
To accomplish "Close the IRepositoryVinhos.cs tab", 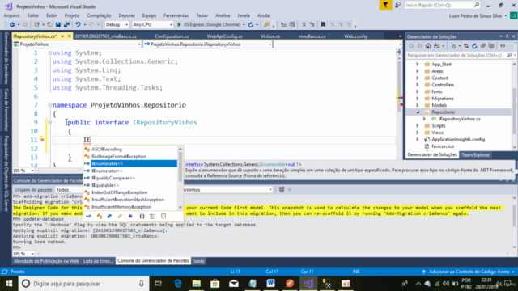I will coord(69,36).
